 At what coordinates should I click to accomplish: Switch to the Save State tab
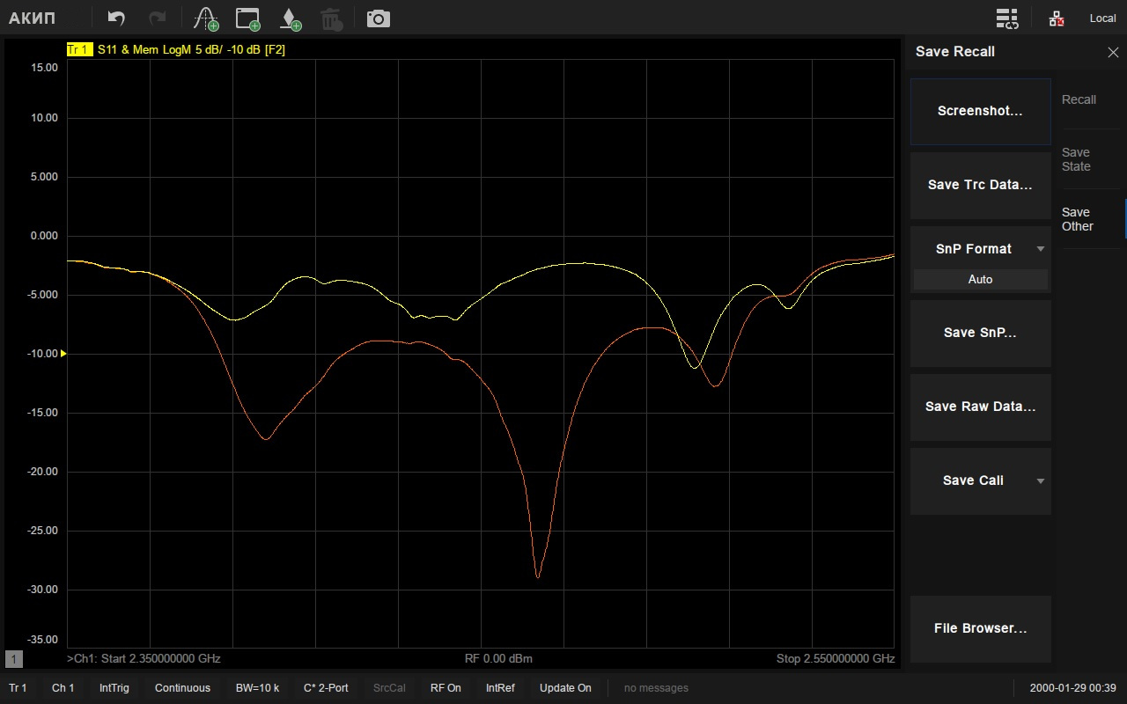click(1076, 159)
